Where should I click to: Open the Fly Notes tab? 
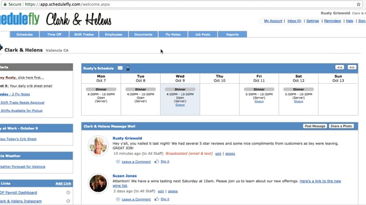coord(173,34)
